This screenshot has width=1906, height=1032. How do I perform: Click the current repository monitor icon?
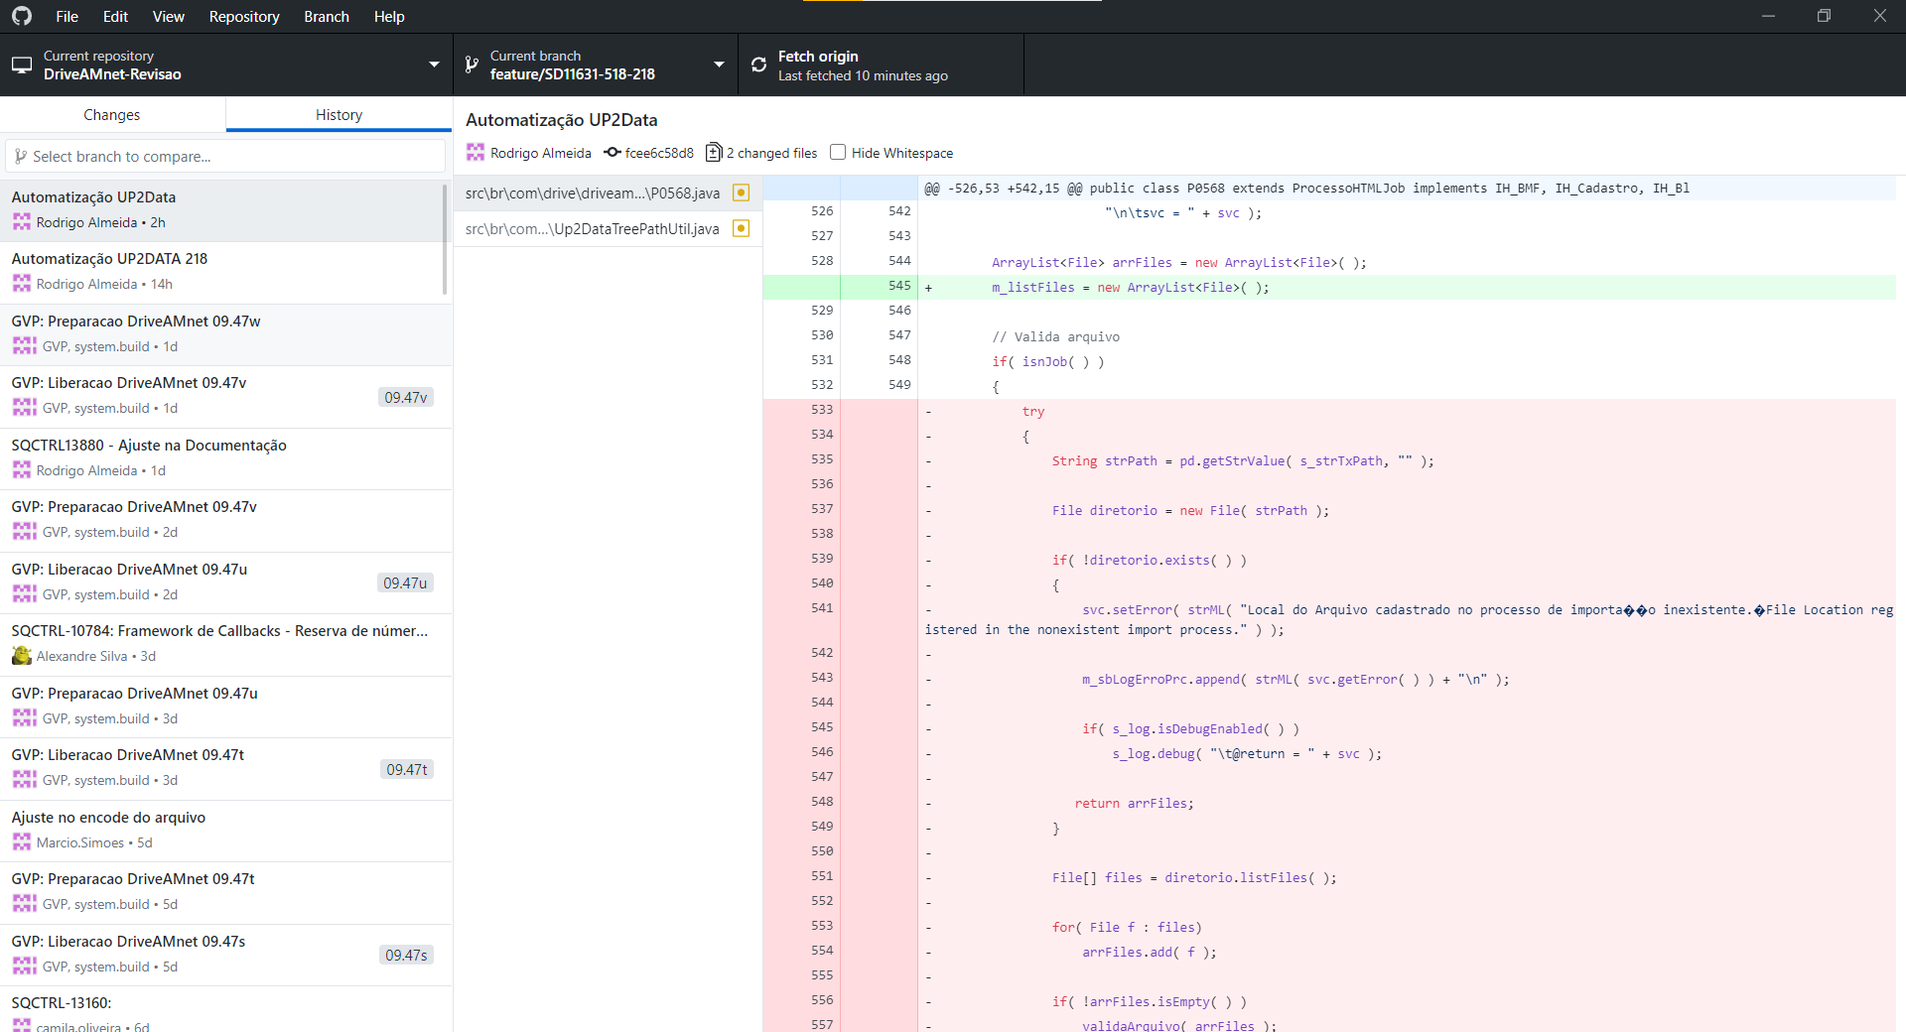(x=22, y=65)
